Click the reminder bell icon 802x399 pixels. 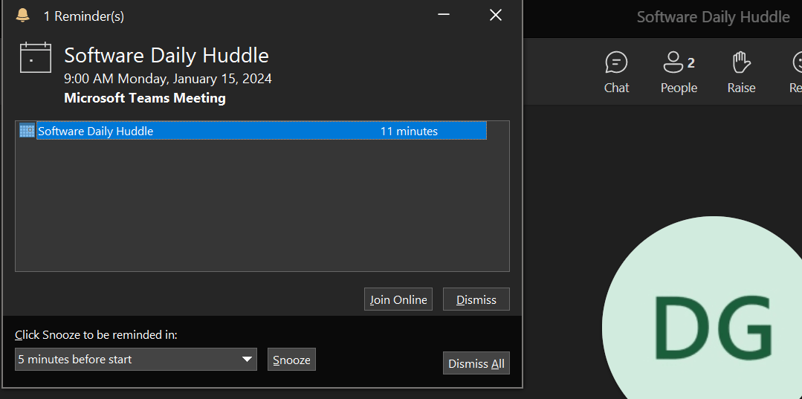22,16
